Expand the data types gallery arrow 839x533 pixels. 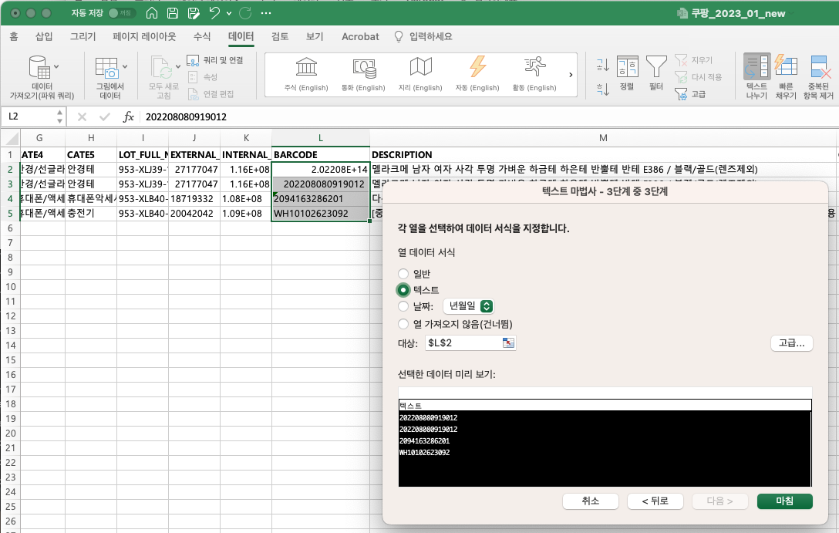click(x=570, y=75)
